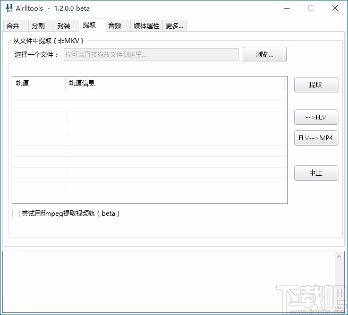Click the 轨道 column header
The width and height of the screenshot is (348, 315).
[x=39, y=83]
